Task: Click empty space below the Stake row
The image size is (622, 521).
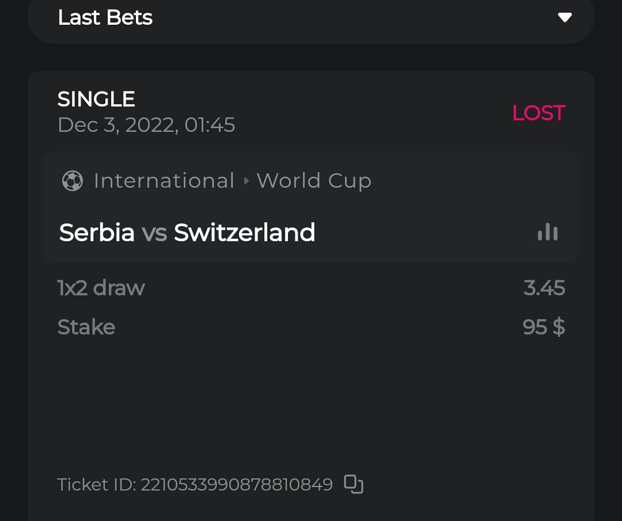Action: click(x=311, y=403)
